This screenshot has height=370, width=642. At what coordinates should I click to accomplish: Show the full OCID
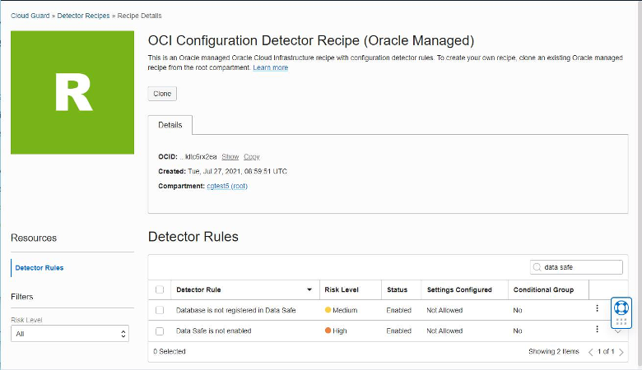pyautogui.click(x=230, y=156)
